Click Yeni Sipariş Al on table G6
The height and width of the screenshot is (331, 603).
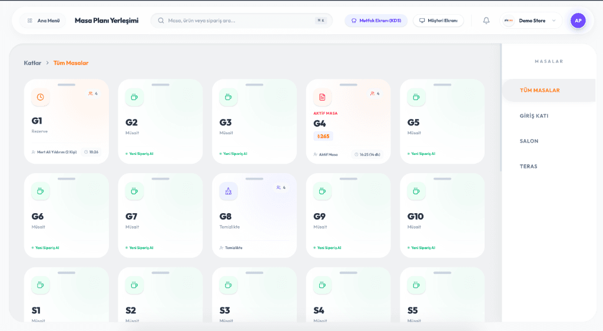pyautogui.click(x=45, y=248)
